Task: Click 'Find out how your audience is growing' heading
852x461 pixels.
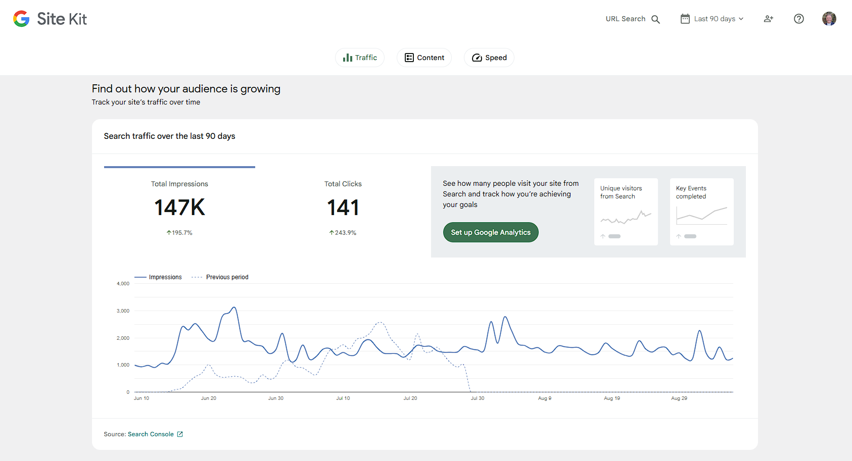Action: [186, 89]
